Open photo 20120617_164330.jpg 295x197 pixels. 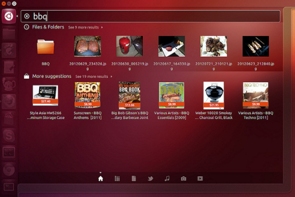coord(171,53)
